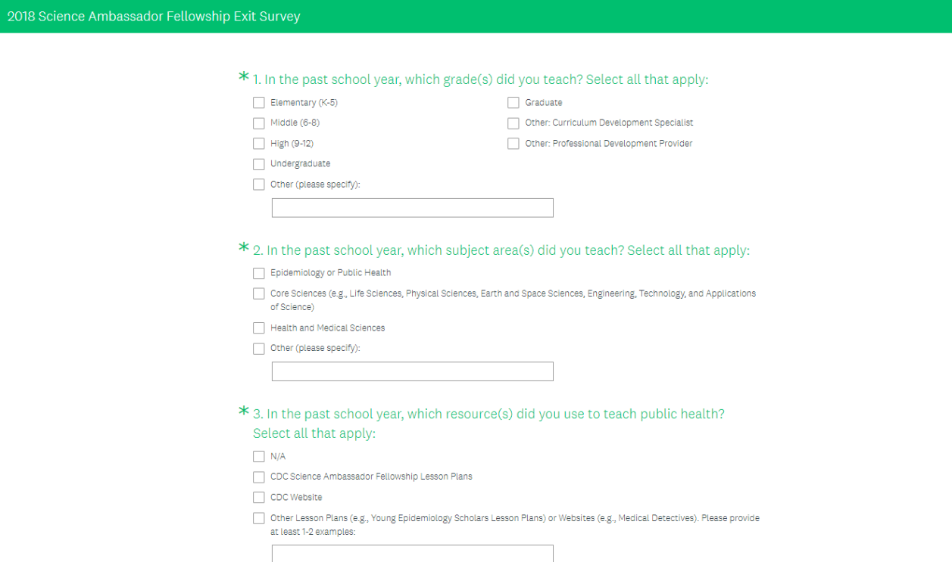Focus the question 2 Other text field
This screenshot has height=562, width=952.
[412, 371]
